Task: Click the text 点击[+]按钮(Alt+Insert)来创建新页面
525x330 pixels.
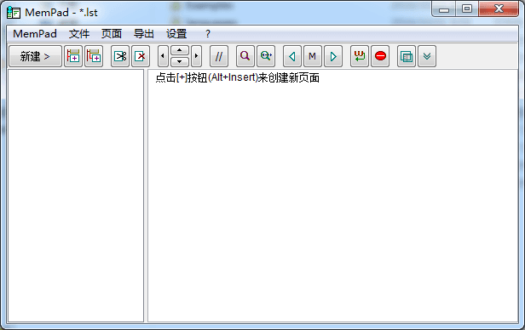Action: (238, 78)
